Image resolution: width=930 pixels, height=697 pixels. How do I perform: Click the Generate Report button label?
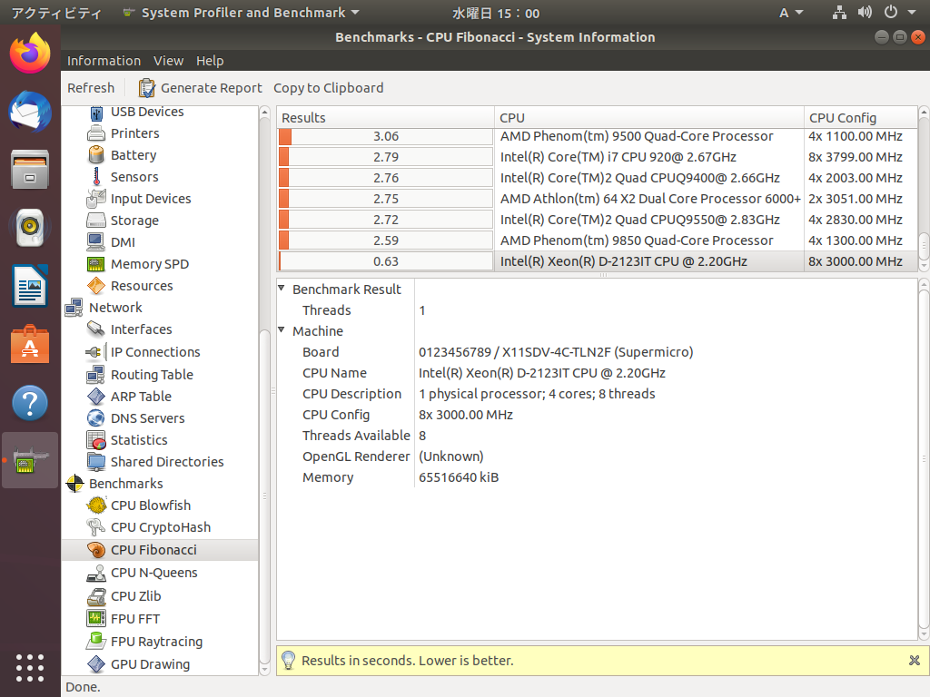[x=211, y=88]
